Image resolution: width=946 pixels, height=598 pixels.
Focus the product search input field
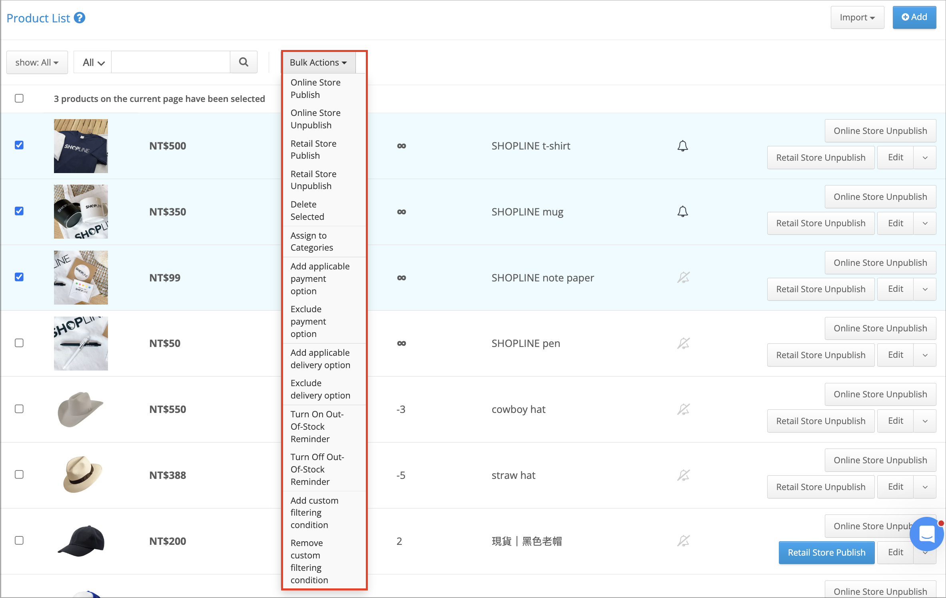click(x=171, y=62)
